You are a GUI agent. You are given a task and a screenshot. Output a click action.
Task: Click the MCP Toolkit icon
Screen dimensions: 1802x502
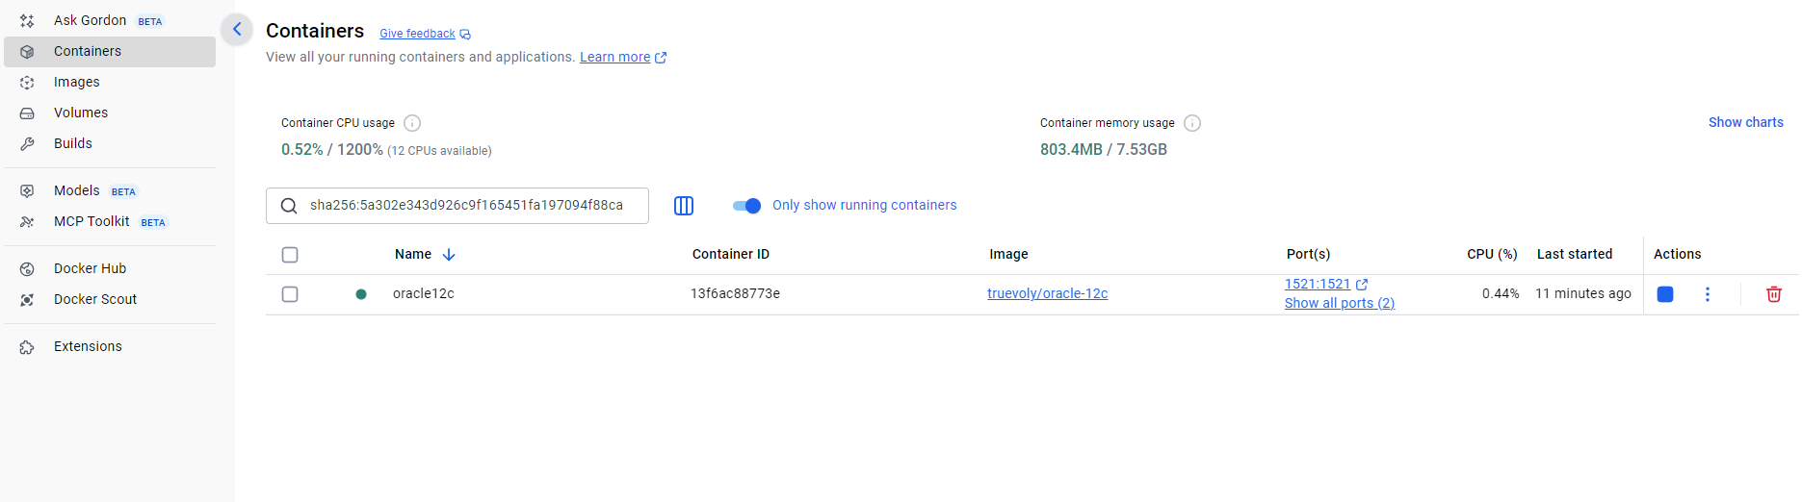[27, 222]
